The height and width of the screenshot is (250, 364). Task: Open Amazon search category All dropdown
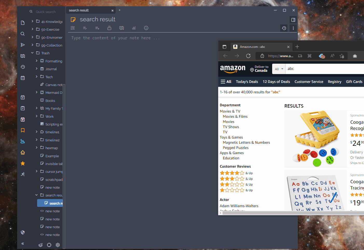[279, 69]
